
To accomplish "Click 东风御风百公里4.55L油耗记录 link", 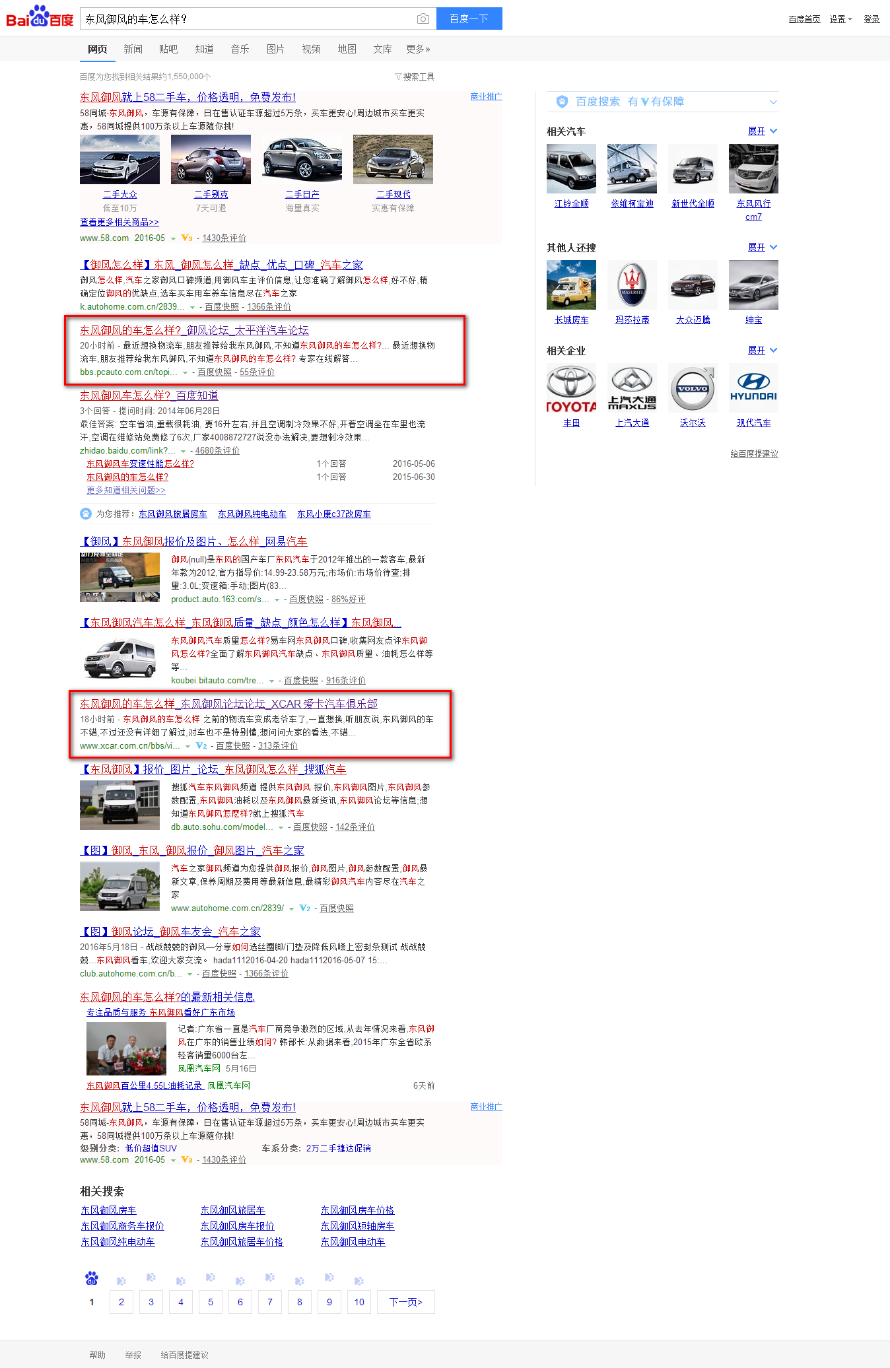I will [x=145, y=1086].
